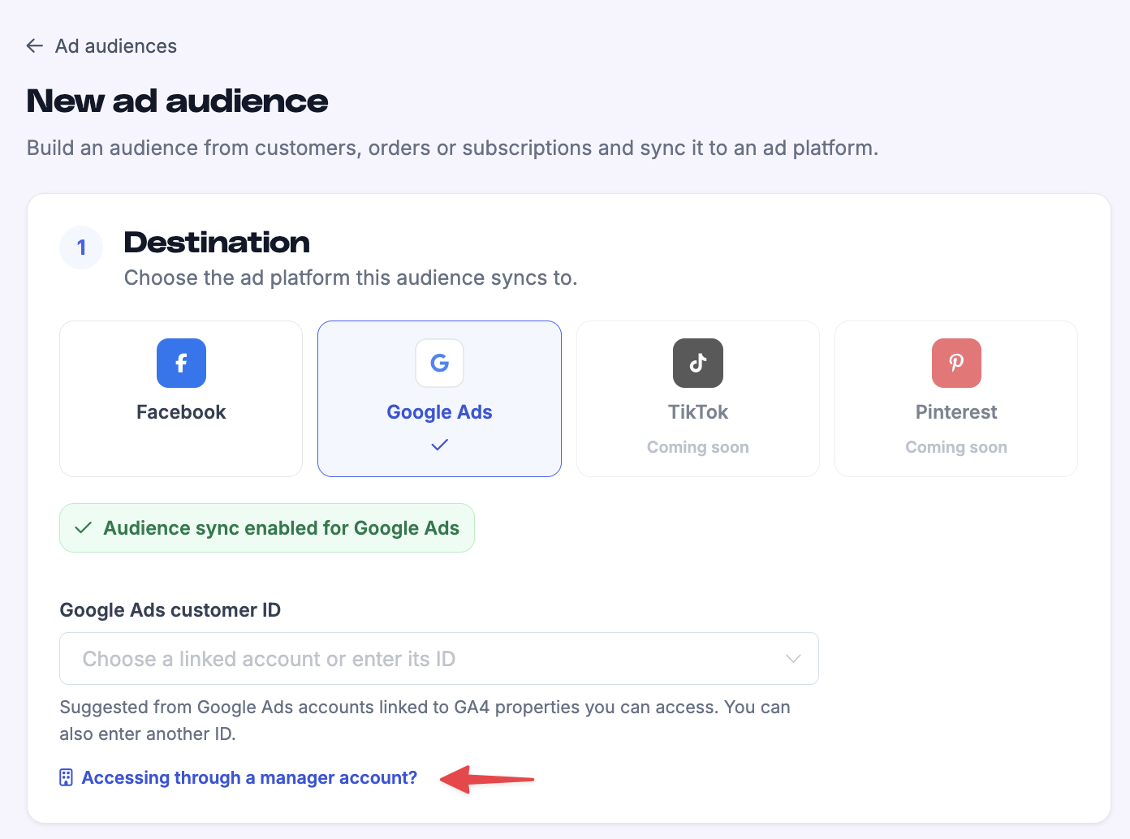The width and height of the screenshot is (1130, 839).
Task: Click the back arrow icon
Action: coord(35,46)
